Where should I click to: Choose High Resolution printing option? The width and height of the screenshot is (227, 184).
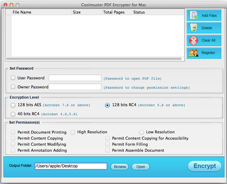point(73,132)
